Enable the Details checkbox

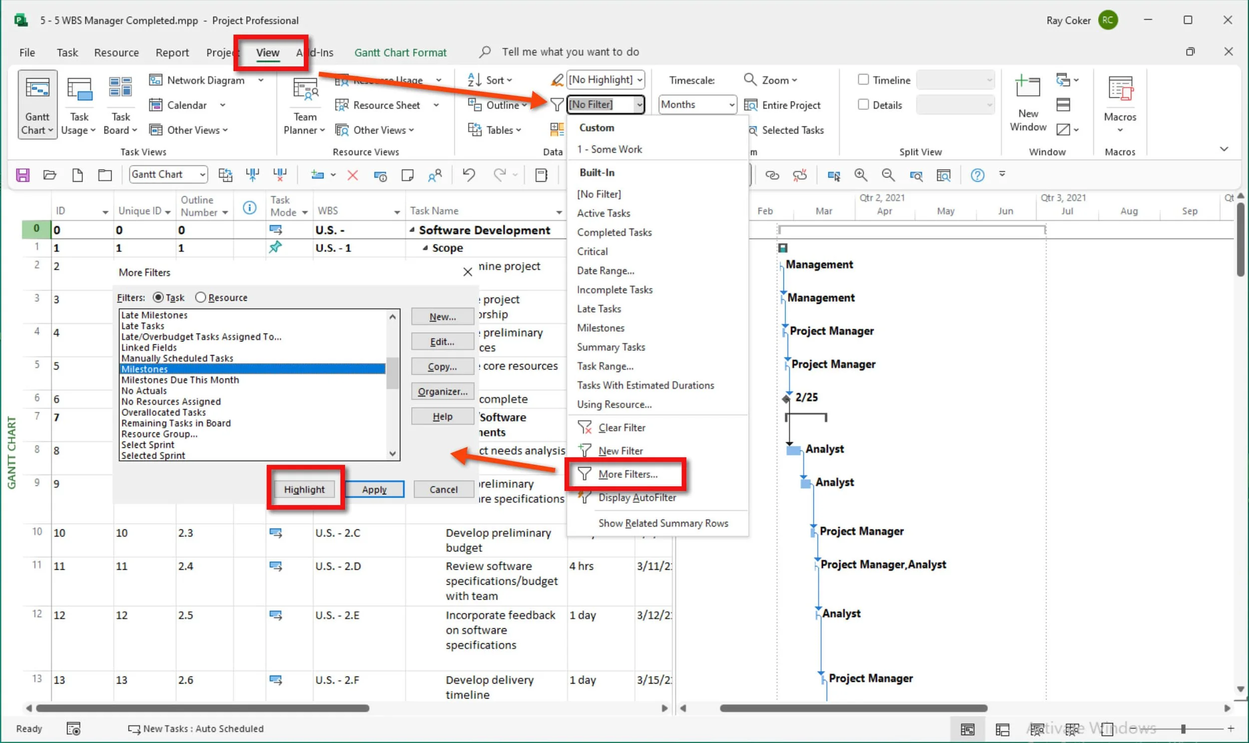click(x=863, y=104)
